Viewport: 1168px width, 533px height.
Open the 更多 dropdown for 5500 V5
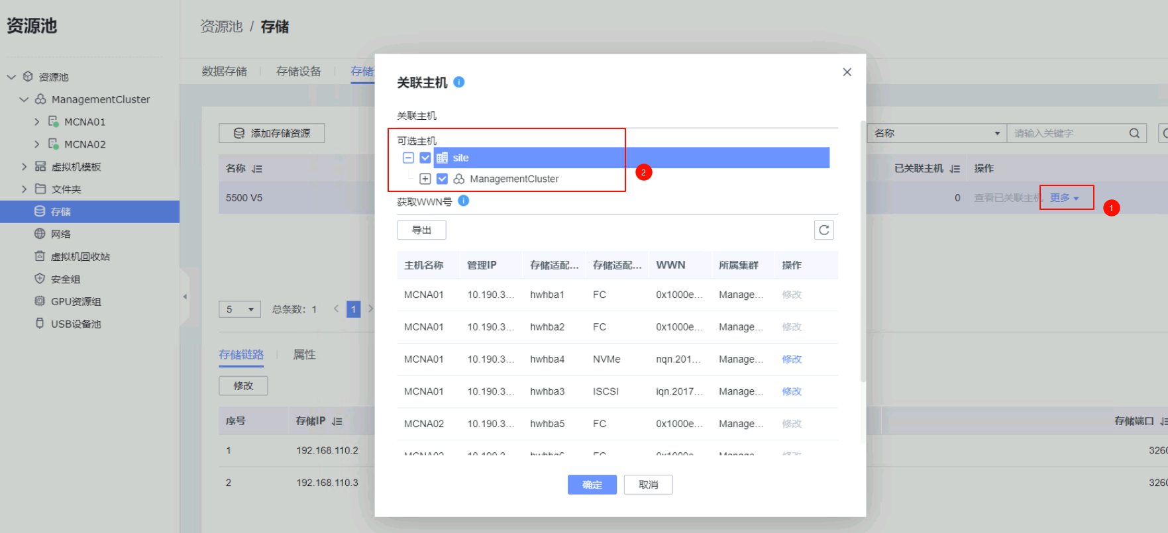click(x=1064, y=198)
